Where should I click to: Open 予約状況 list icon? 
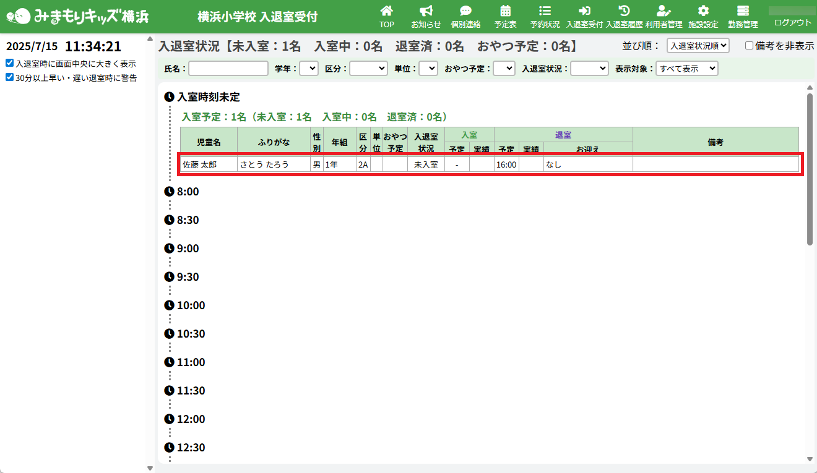(545, 11)
